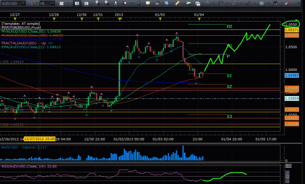
Task: Click the 1.05371 yellow price tag
Action: click(x=292, y=30)
